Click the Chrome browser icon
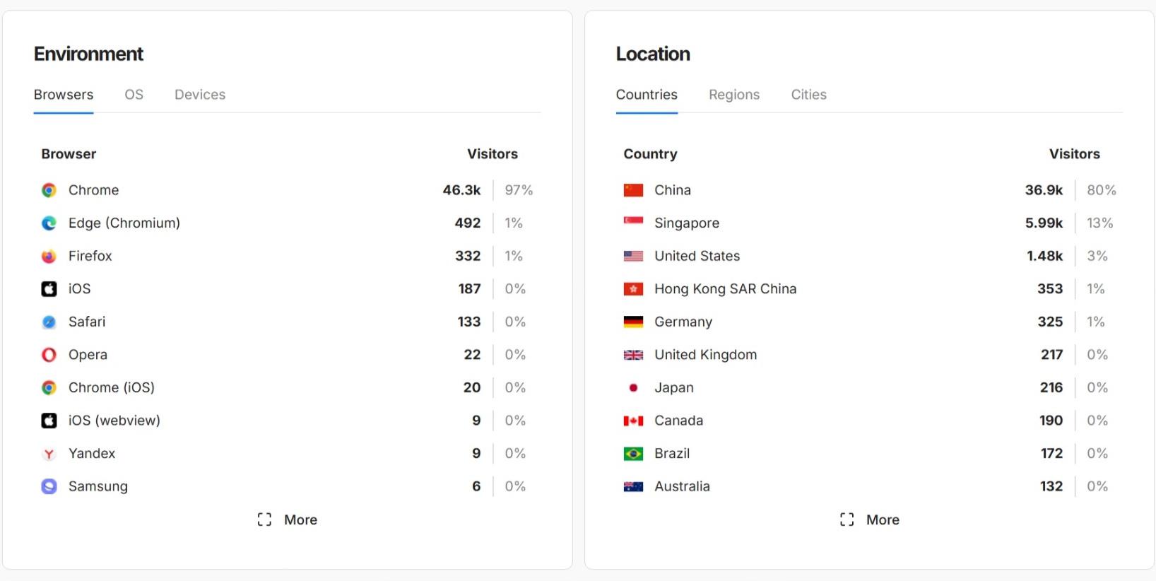1156x581 pixels. click(49, 190)
